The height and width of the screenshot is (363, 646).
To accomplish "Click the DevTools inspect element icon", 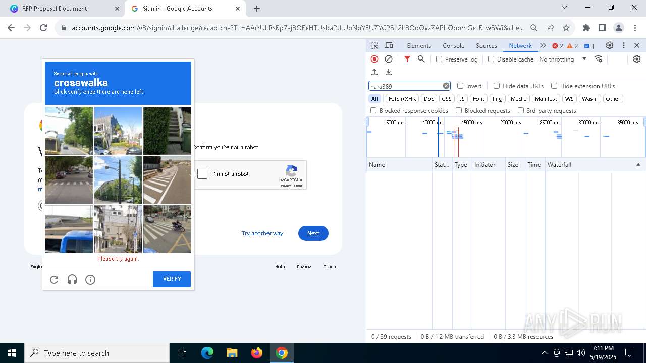I will pyautogui.click(x=374, y=45).
